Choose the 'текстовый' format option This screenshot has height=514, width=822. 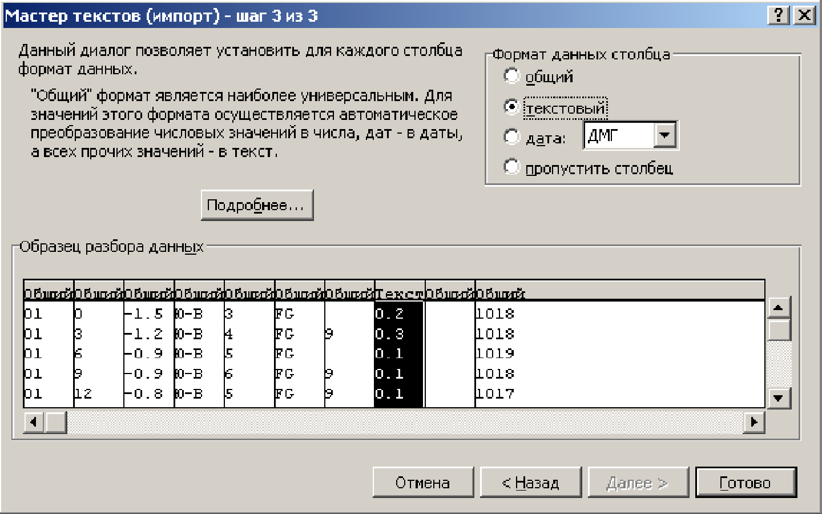[x=512, y=107]
